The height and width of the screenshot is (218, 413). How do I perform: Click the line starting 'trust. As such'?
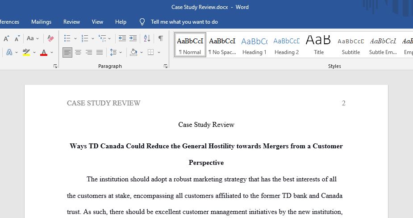(204, 212)
